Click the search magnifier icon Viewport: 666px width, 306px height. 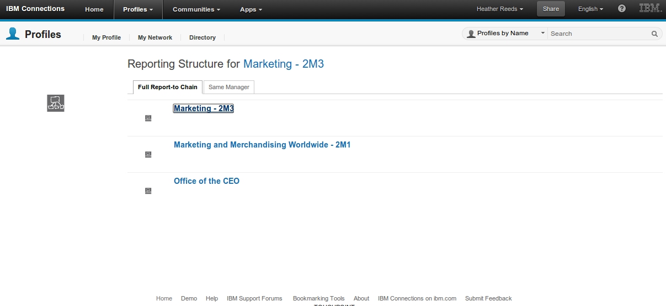(654, 34)
